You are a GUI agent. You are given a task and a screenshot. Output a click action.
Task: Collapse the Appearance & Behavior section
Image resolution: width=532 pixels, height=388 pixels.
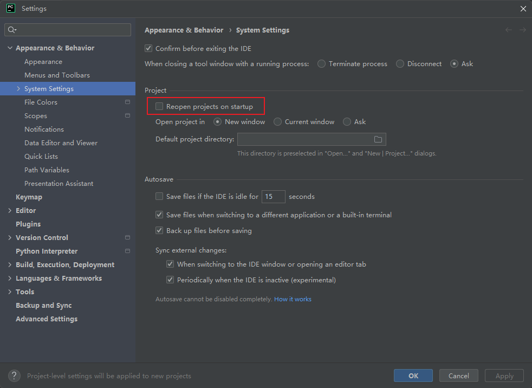(10, 48)
